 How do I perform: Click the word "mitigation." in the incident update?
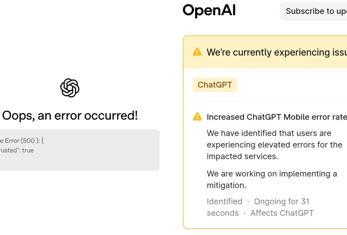pyautogui.click(x=226, y=186)
